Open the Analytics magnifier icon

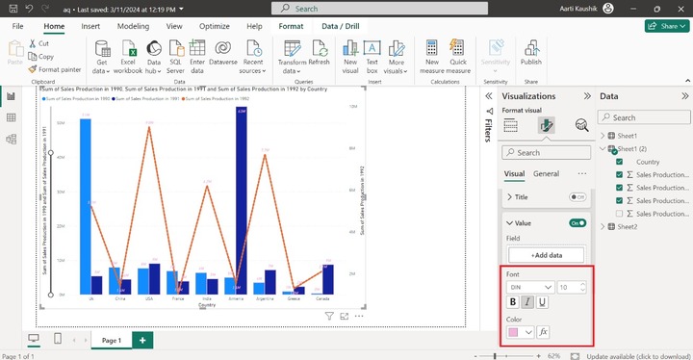click(581, 125)
